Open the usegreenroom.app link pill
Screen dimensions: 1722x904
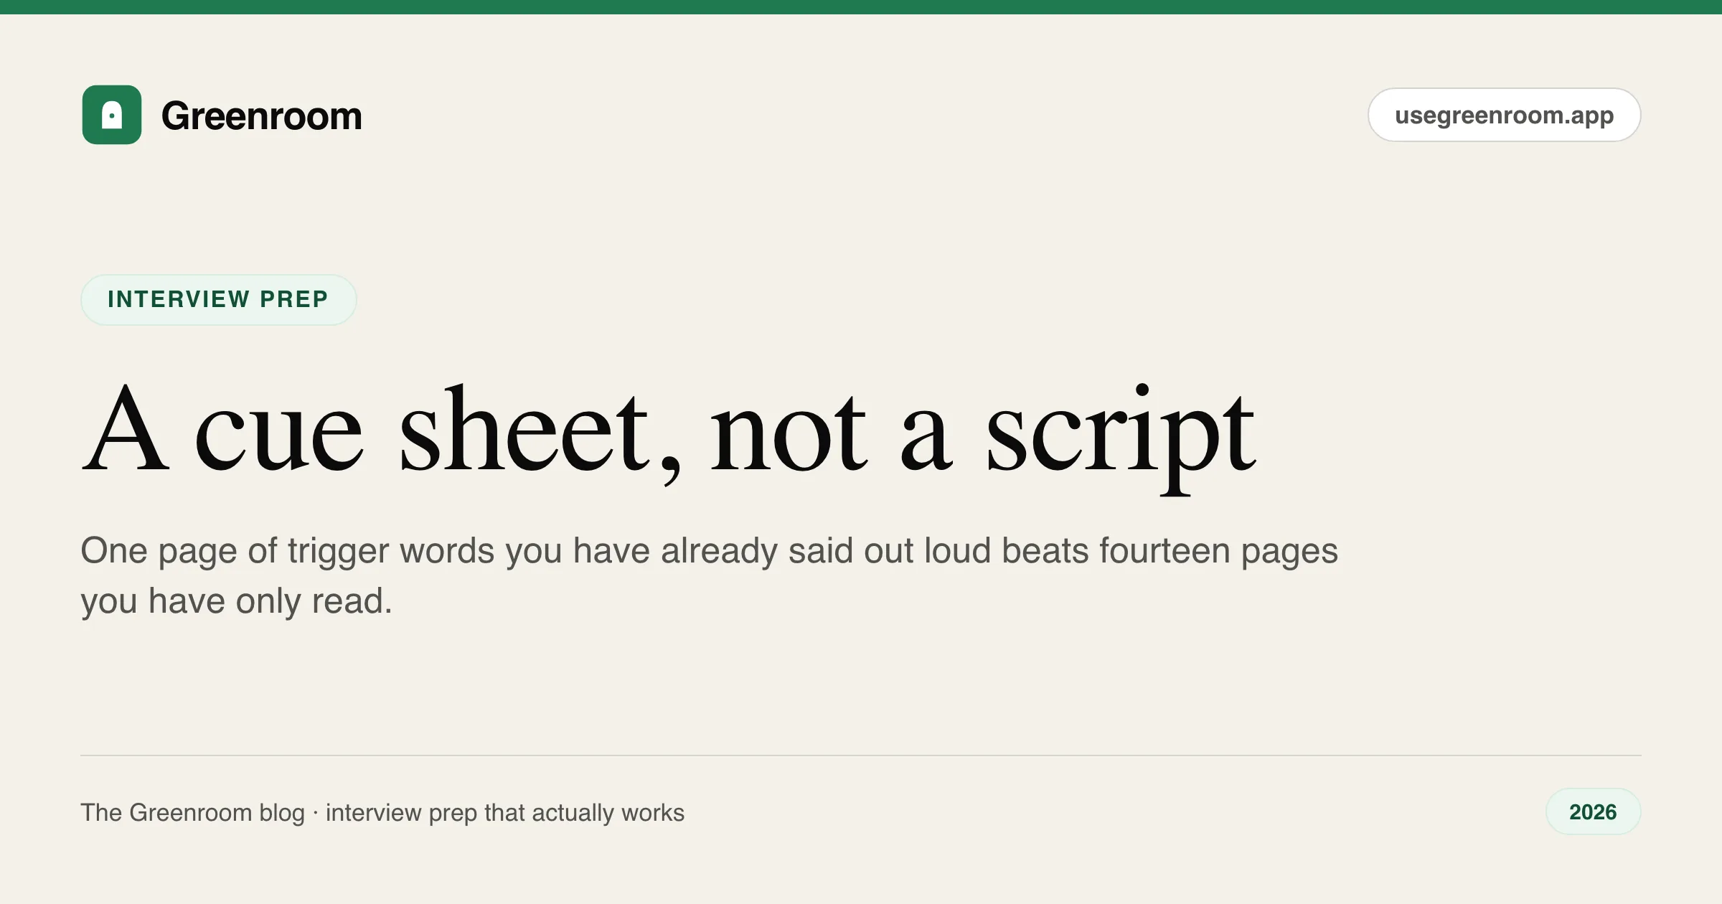tap(1504, 115)
